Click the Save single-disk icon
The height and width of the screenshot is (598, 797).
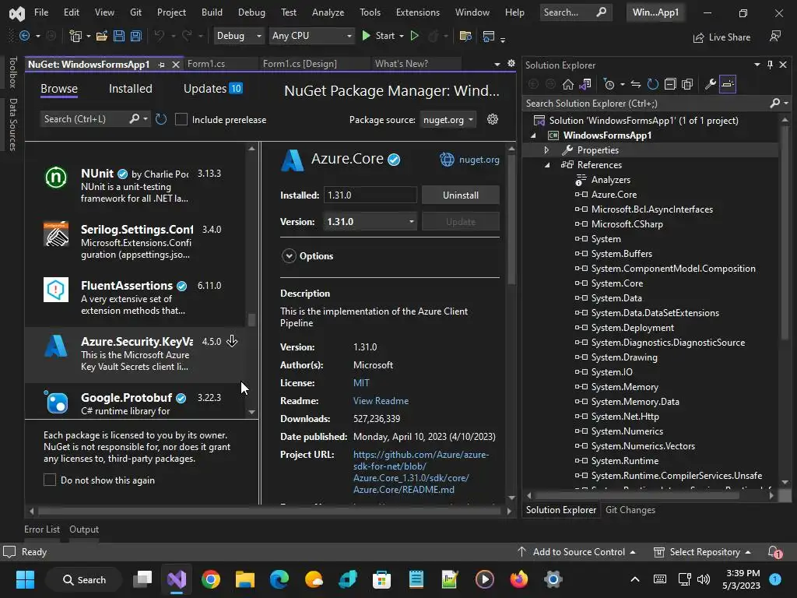pyautogui.click(x=119, y=36)
